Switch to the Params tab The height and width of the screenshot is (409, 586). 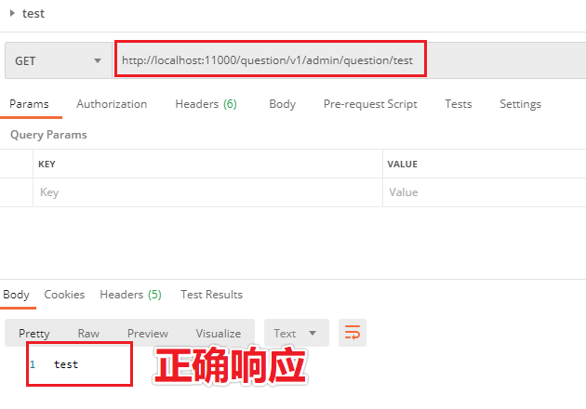tap(29, 104)
